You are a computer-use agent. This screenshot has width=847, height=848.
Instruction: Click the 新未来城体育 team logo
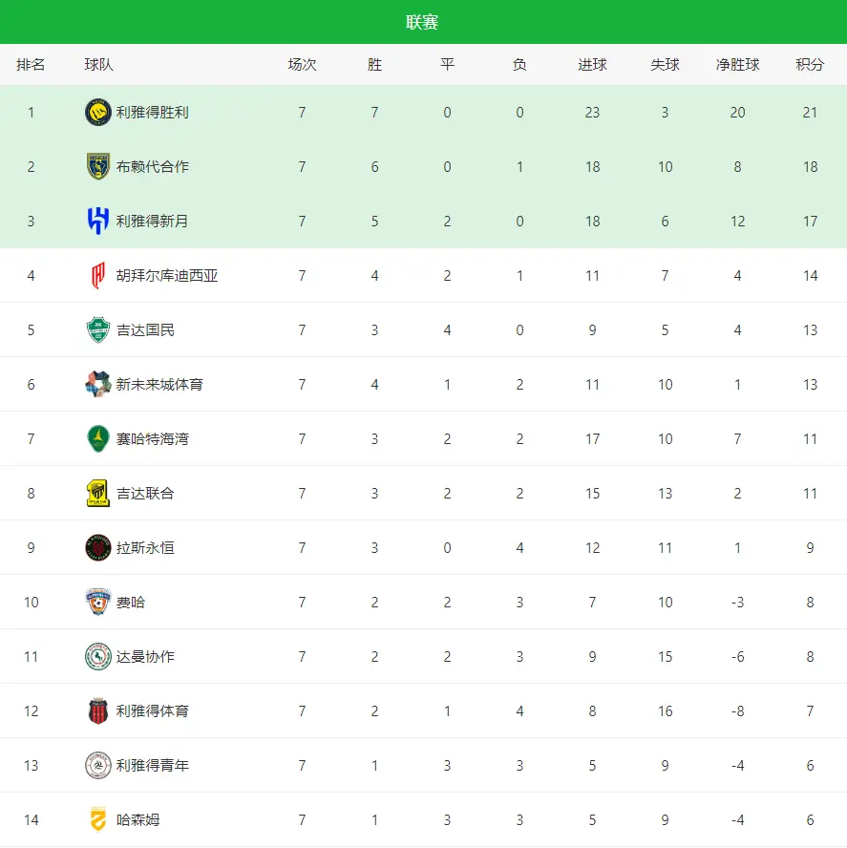point(98,384)
